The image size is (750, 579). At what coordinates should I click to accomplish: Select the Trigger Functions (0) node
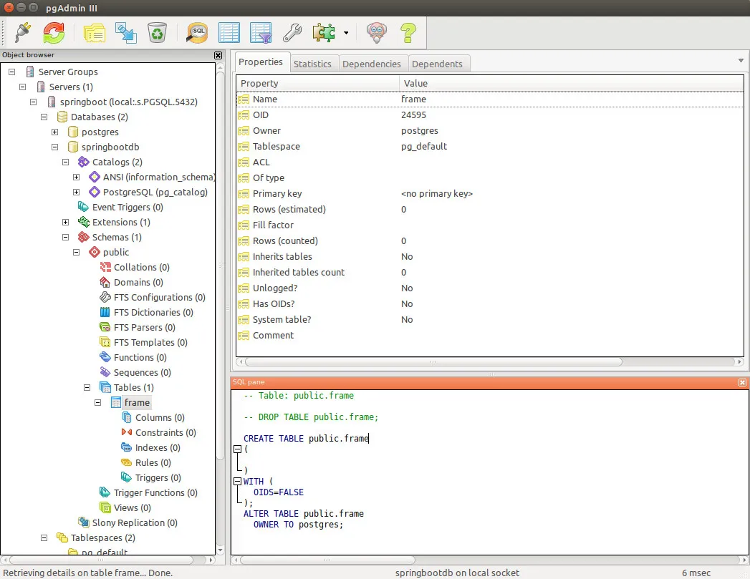pyautogui.click(x=155, y=492)
